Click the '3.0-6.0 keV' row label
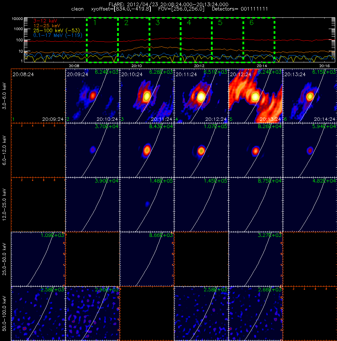Screen dimensions: 337x341 [x=4, y=96]
